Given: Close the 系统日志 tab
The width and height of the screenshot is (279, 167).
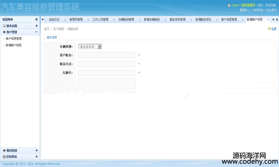Looking at the screenshot, I should [65, 20].
